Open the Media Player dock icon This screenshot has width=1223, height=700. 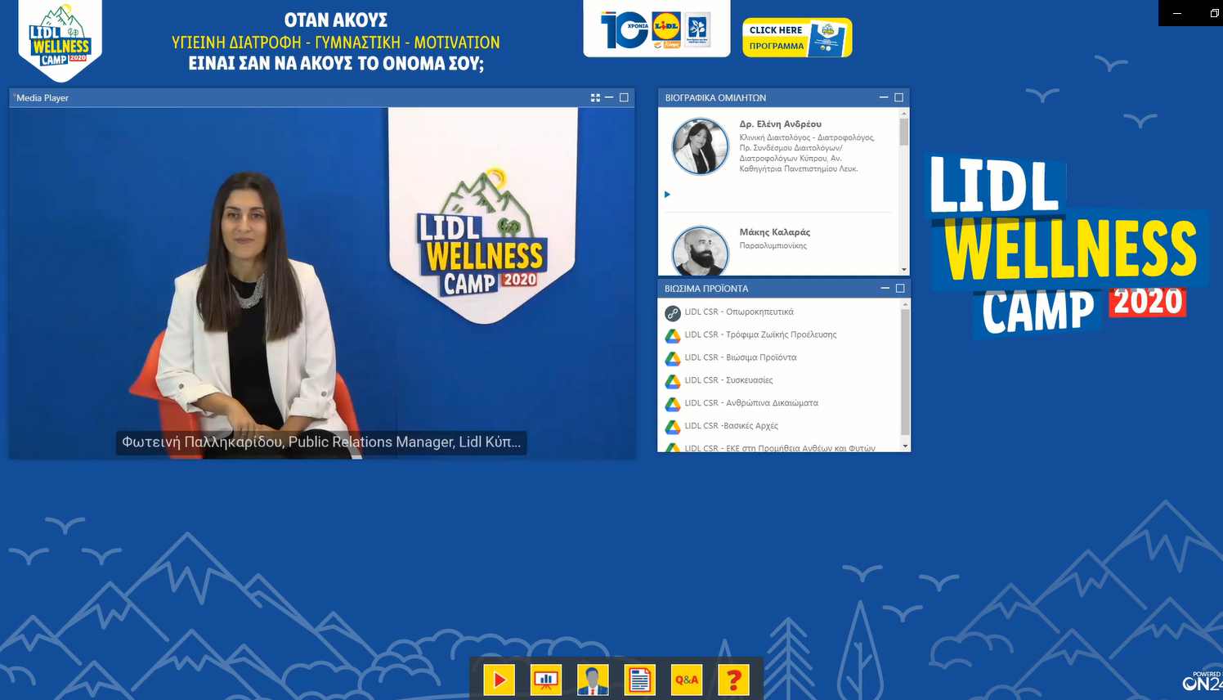coord(500,680)
